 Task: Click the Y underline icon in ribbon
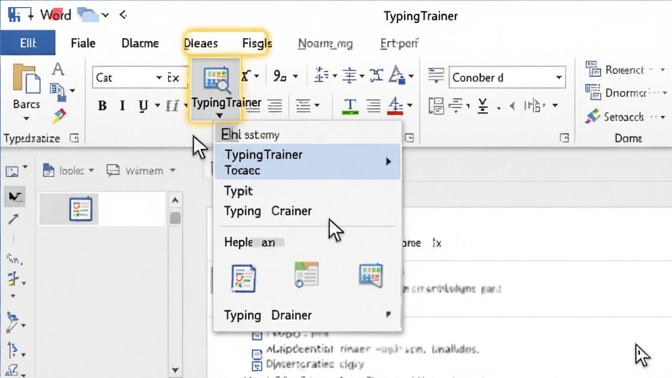point(482,106)
